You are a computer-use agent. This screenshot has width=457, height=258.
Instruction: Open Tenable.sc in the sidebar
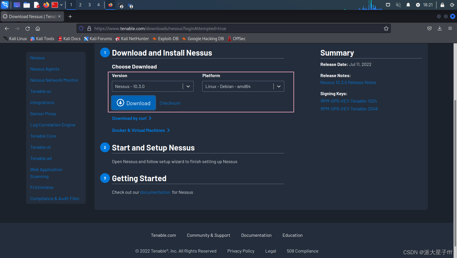click(x=41, y=91)
